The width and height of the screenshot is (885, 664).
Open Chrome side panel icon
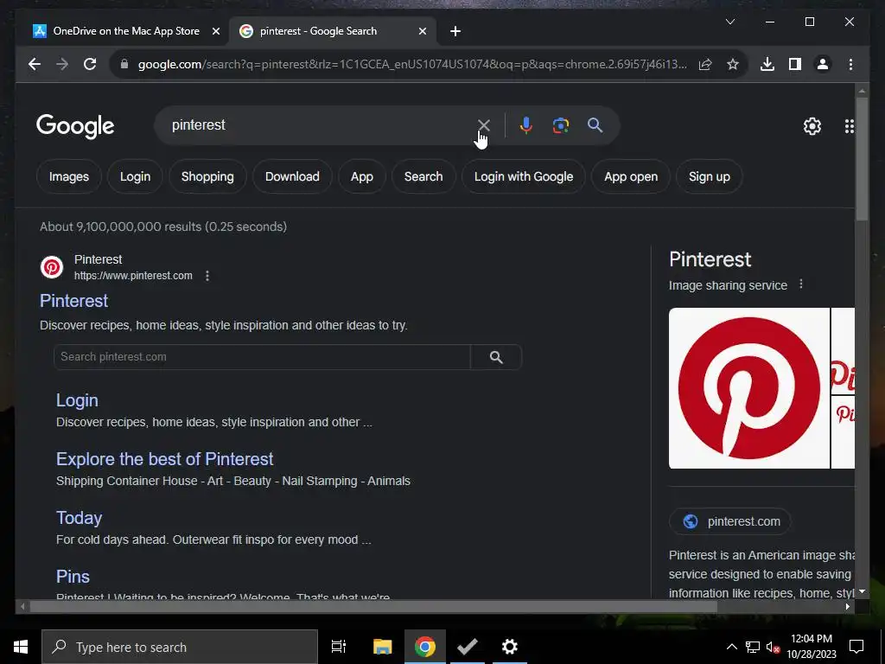(x=795, y=64)
